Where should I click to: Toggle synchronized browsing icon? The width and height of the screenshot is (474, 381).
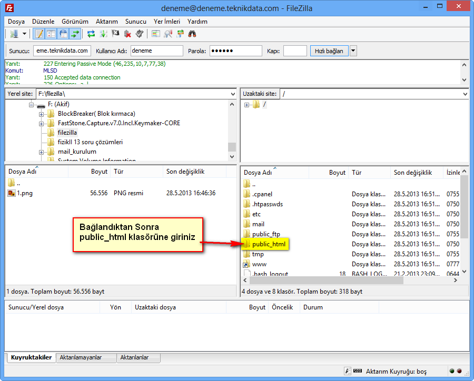tap(180, 34)
